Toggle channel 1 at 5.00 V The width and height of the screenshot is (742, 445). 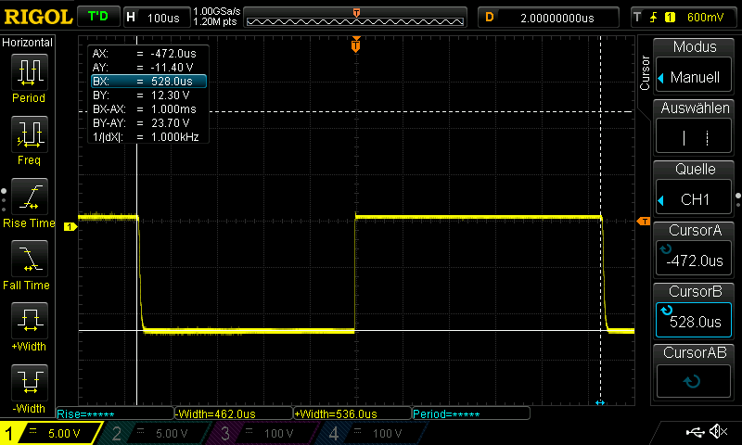[x=49, y=433]
